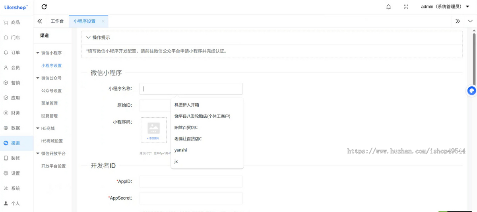Open 小程序设置 in channel menu
This screenshot has width=477, height=212.
[52, 66]
